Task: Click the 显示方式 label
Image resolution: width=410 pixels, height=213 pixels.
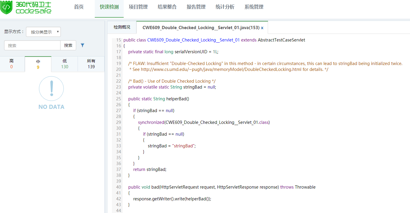Action: [x=14, y=32]
